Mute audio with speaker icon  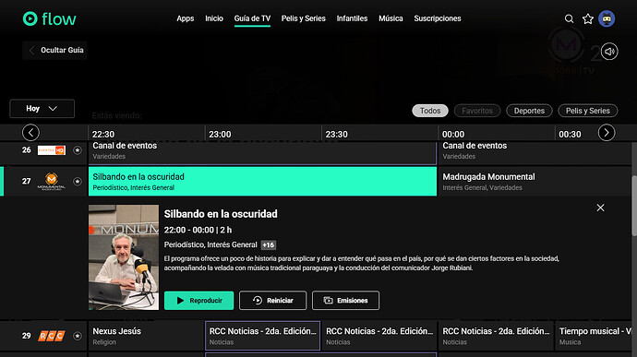(609, 52)
